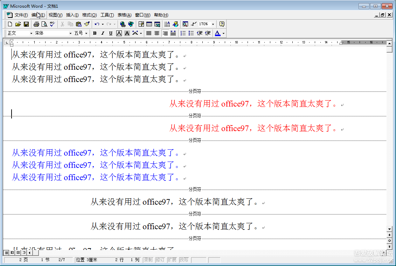Screen dimensions: 396x266
Task: Apply distributed alignment
Action: pos(173,33)
